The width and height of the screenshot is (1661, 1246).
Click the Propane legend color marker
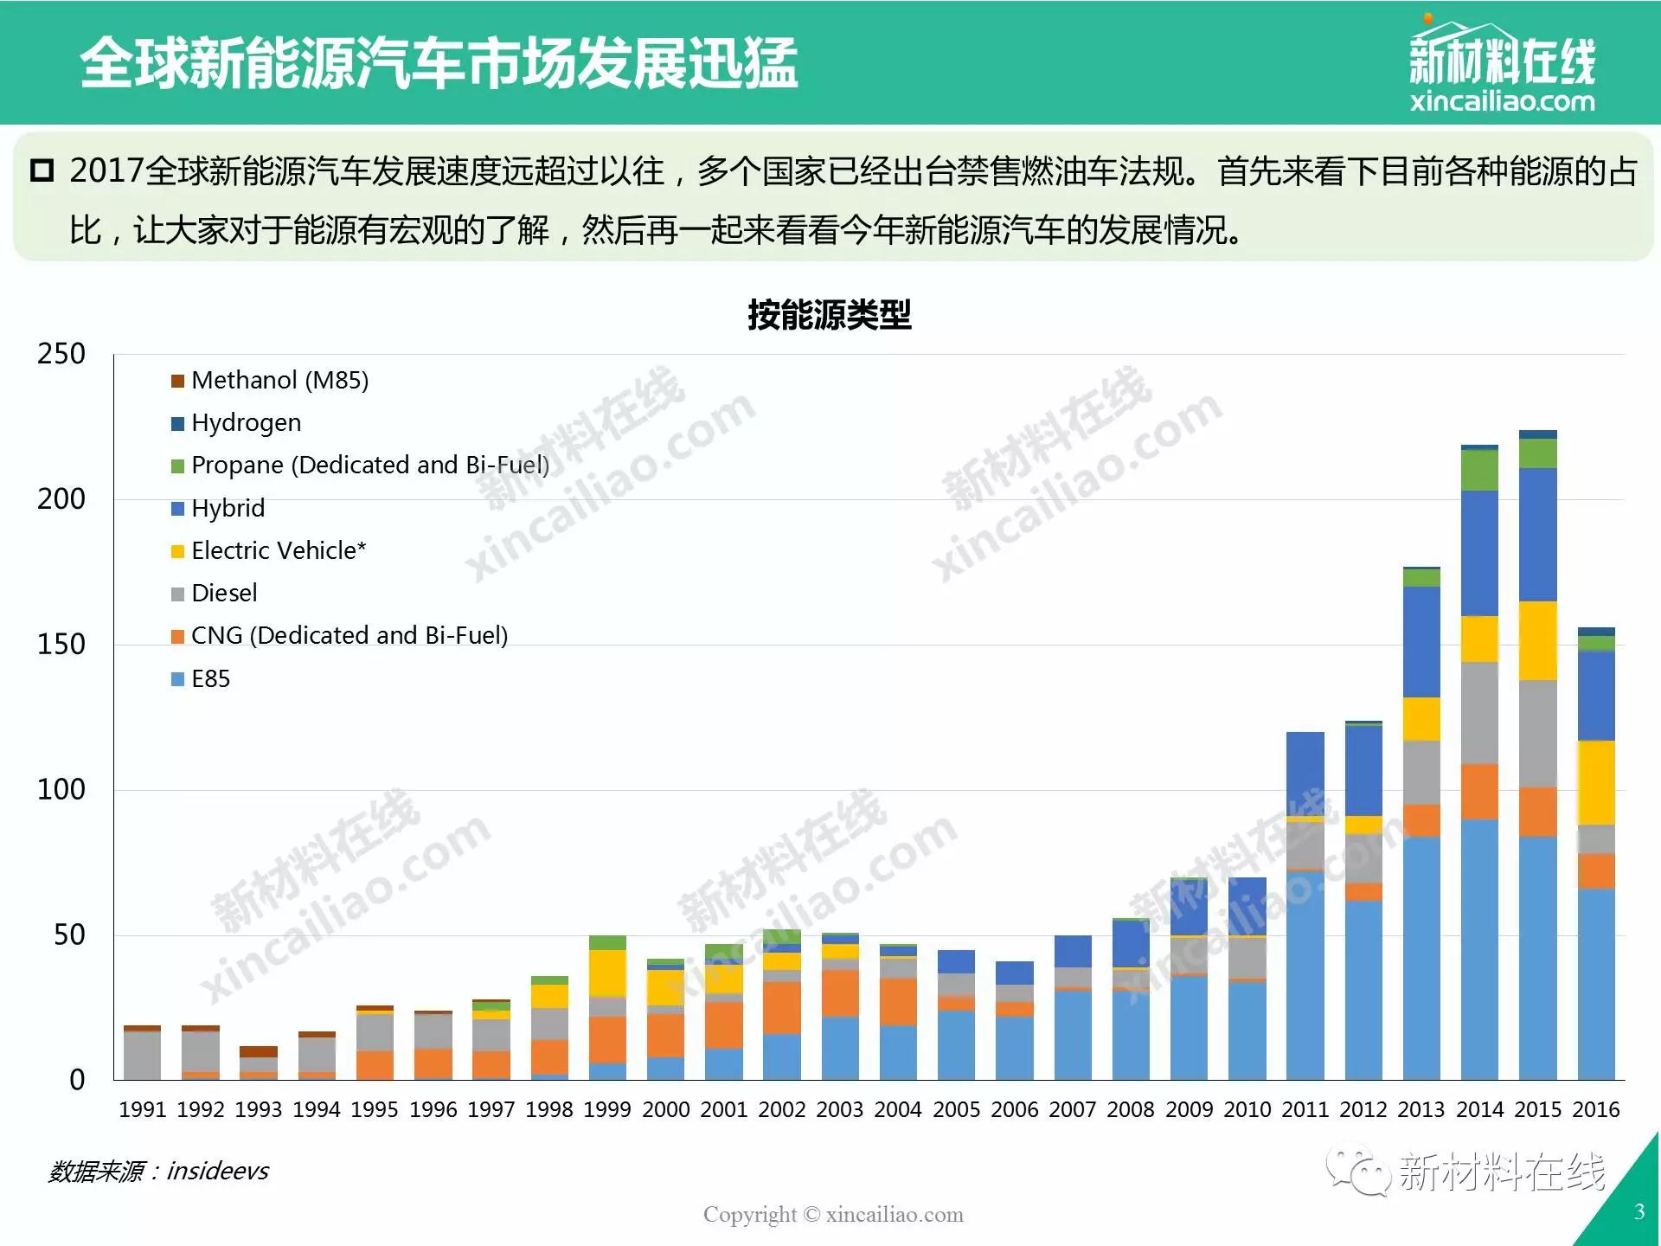click(x=178, y=466)
